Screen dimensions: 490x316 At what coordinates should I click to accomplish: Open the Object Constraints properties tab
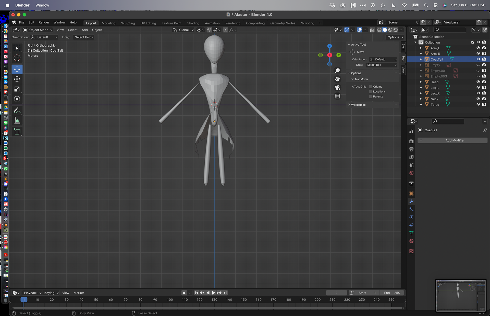click(x=411, y=225)
